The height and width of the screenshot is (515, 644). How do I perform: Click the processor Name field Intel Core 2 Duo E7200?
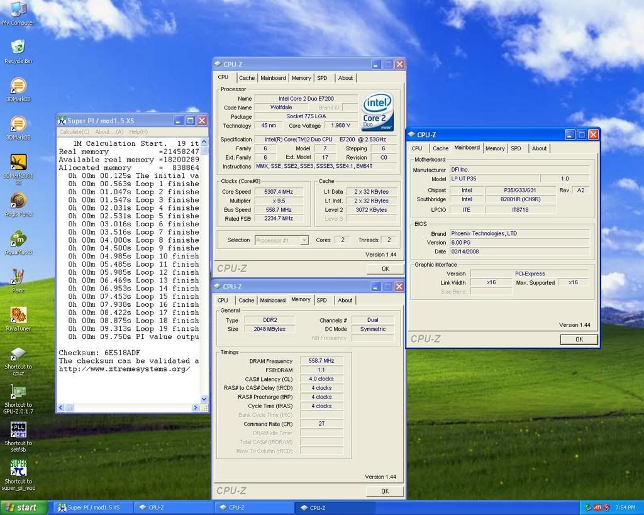(306, 99)
